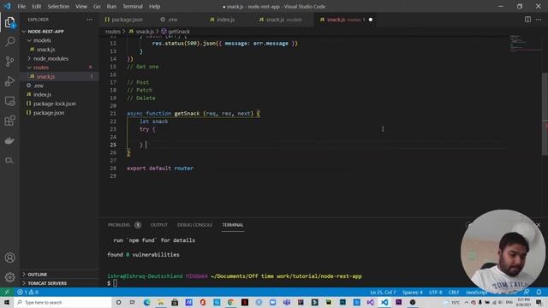The width and height of the screenshot is (548, 308).
Task: Open the Run menu
Action: point(111,6)
